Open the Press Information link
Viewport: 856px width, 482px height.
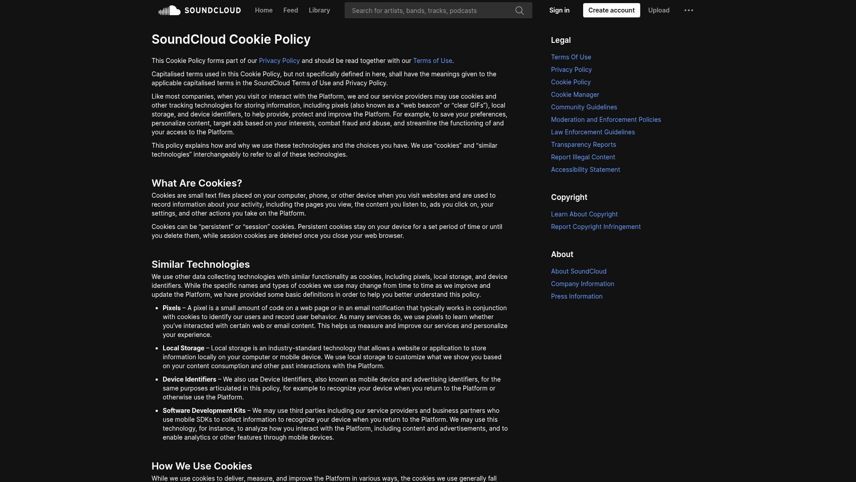point(576,296)
